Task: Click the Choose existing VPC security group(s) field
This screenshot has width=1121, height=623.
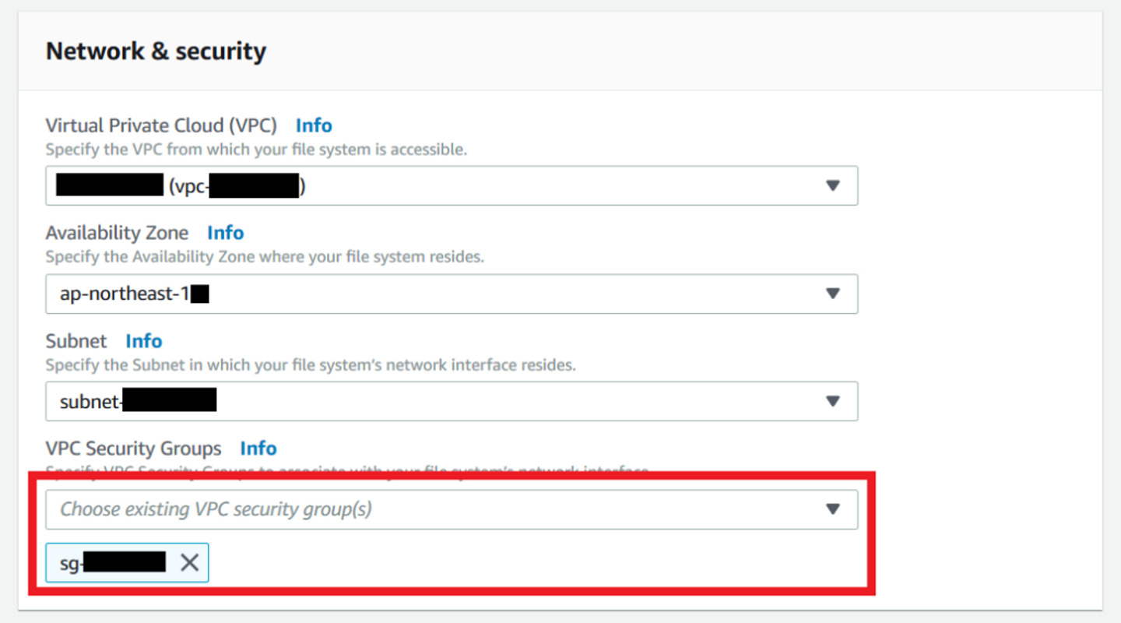Action: tap(436, 509)
